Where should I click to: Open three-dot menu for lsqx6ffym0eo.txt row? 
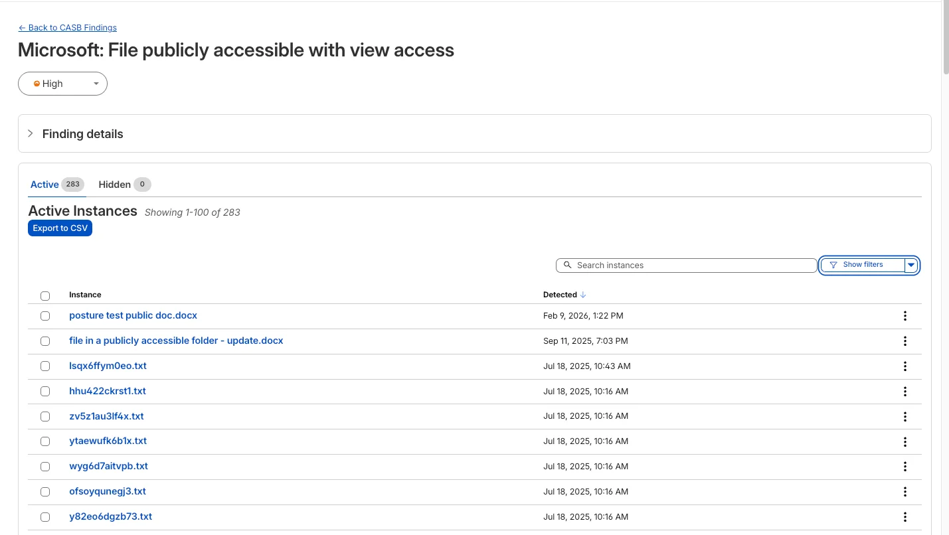905,366
